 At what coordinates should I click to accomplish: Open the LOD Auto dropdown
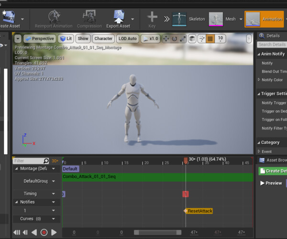pos(128,38)
